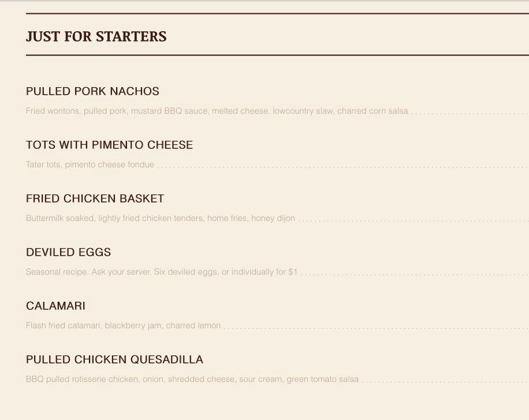The image size is (529, 420).
Task: Click the flash fried calamari description
Action: pos(123,325)
